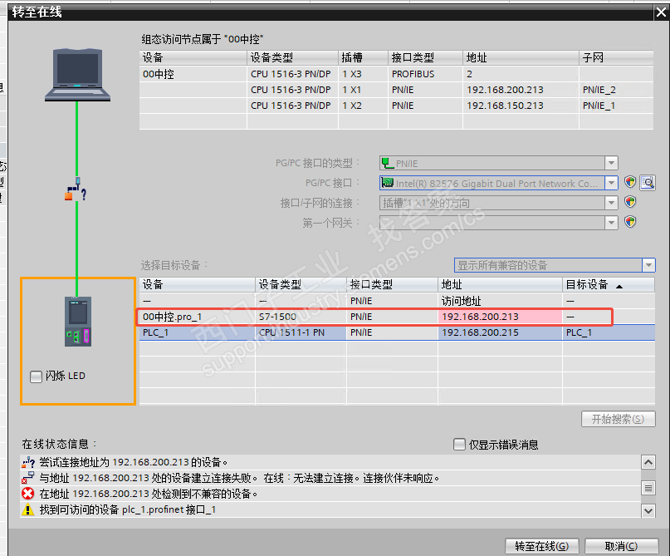Close the 转至在线 dialog
This screenshot has height=556, width=670.
[661, 12]
